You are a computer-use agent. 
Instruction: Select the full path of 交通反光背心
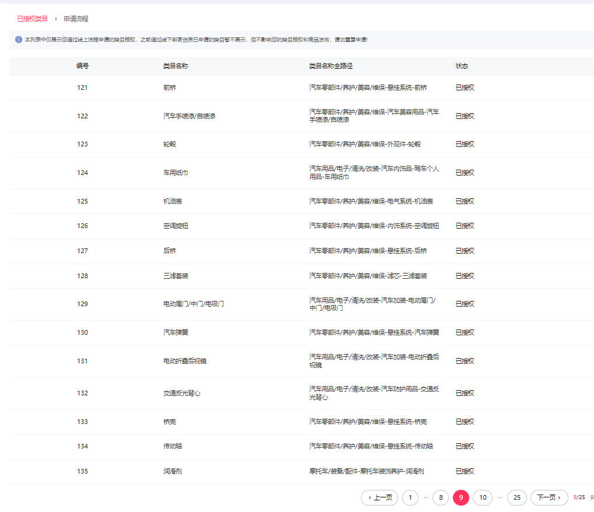tap(374, 393)
